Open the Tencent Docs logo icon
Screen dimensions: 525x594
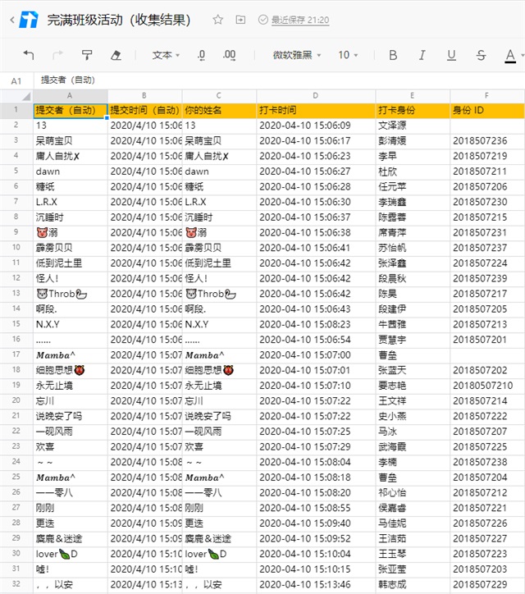(x=29, y=20)
